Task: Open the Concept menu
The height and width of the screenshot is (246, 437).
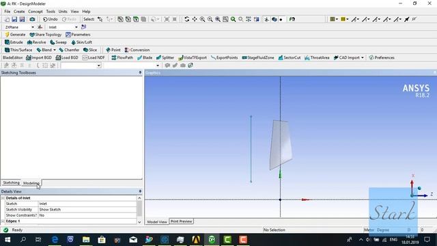Action: point(36,12)
